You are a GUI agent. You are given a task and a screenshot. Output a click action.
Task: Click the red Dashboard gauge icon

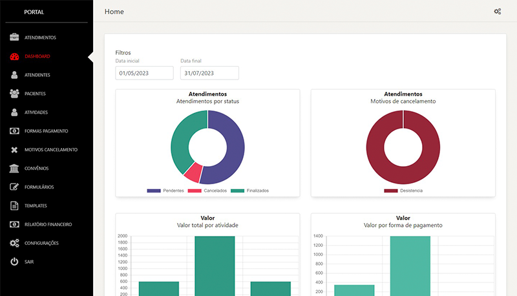coord(14,56)
